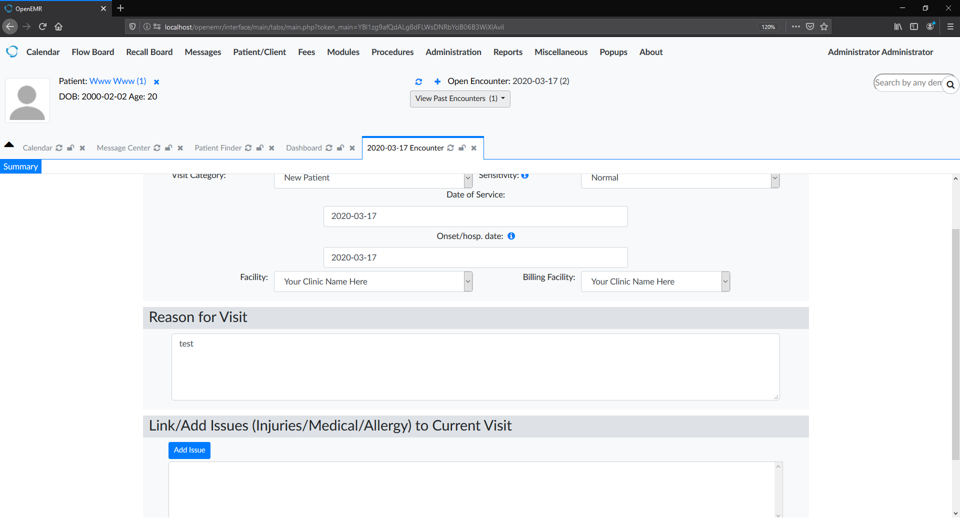
Task: Click the padlock icon on the Dashboard tab
Action: (x=340, y=148)
